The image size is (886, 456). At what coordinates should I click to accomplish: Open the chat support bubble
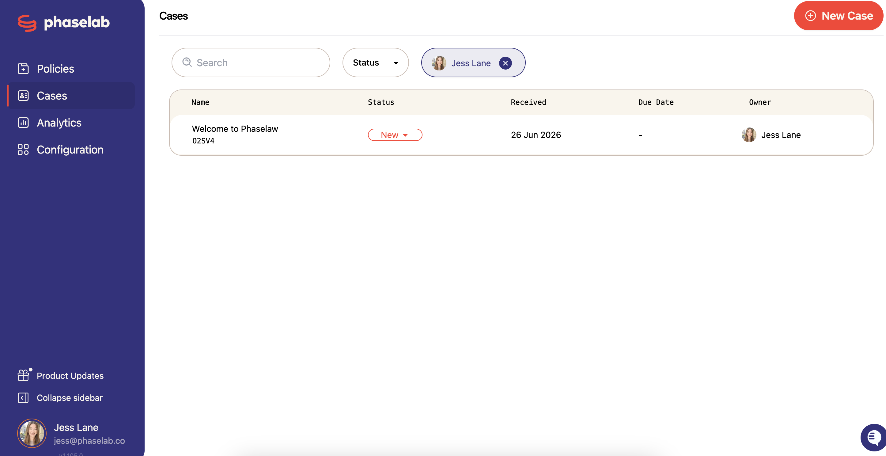point(874,437)
